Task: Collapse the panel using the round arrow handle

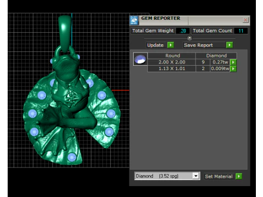Action: 190,38
